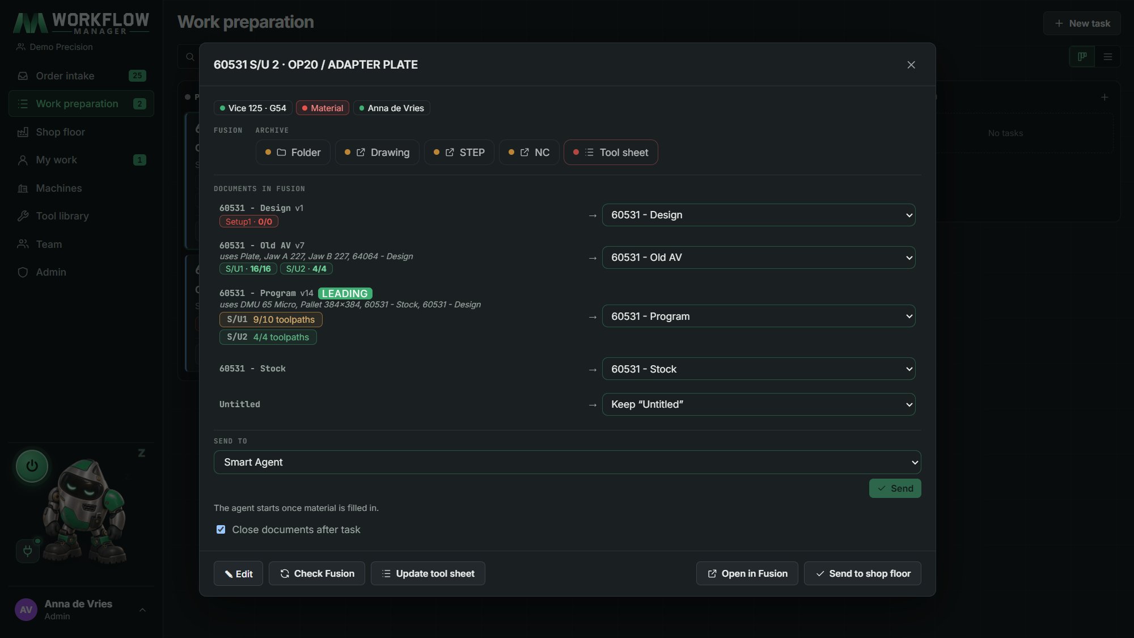The height and width of the screenshot is (638, 1134).
Task: Click the red Material chip
Action: (322, 108)
